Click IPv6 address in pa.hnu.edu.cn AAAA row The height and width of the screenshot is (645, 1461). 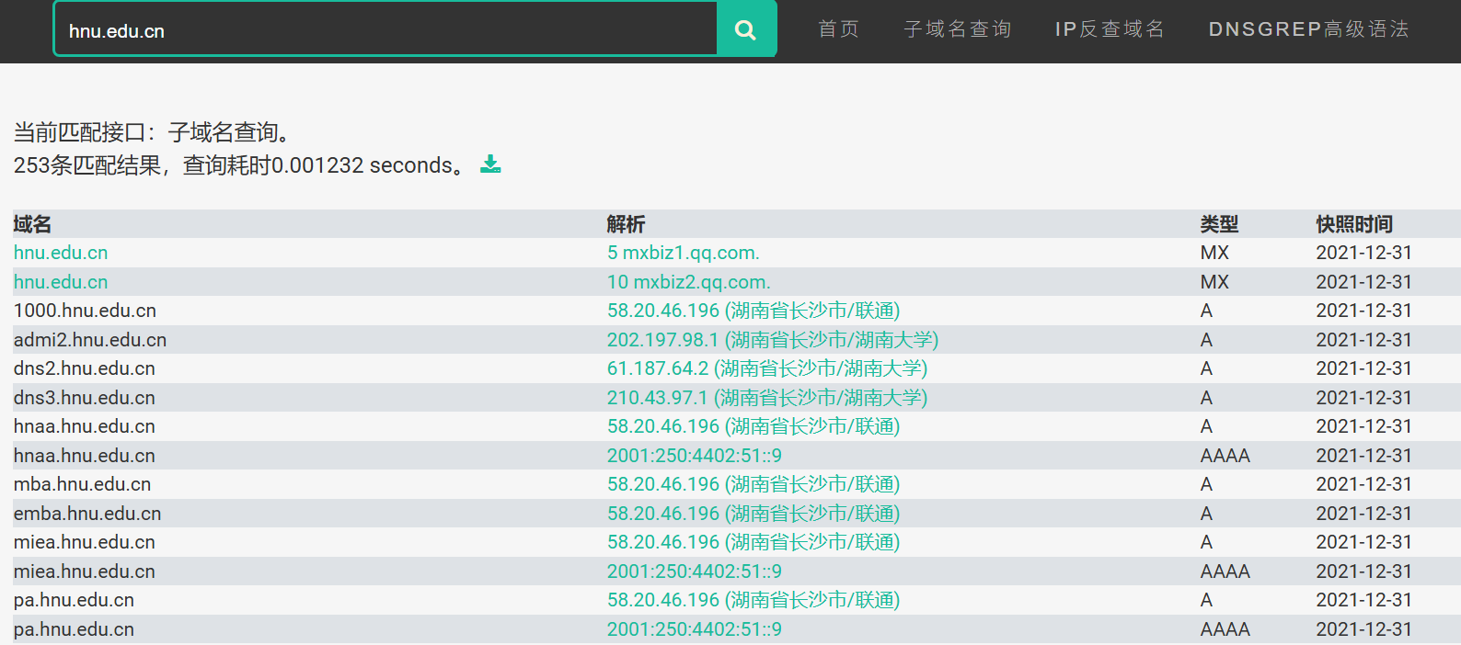point(694,629)
